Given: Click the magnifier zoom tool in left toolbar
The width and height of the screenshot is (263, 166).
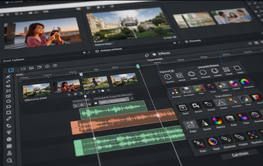Looking at the screenshot, I should point(10,161).
